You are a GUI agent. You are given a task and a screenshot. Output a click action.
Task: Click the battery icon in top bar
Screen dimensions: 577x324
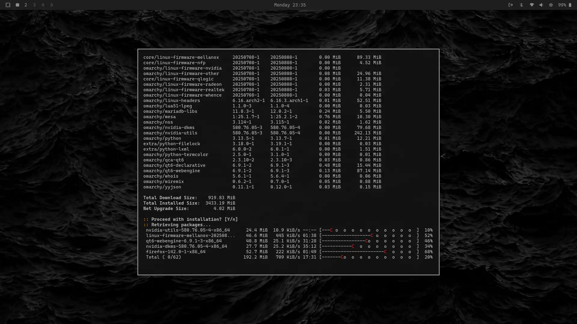click(x=570, y=5)
